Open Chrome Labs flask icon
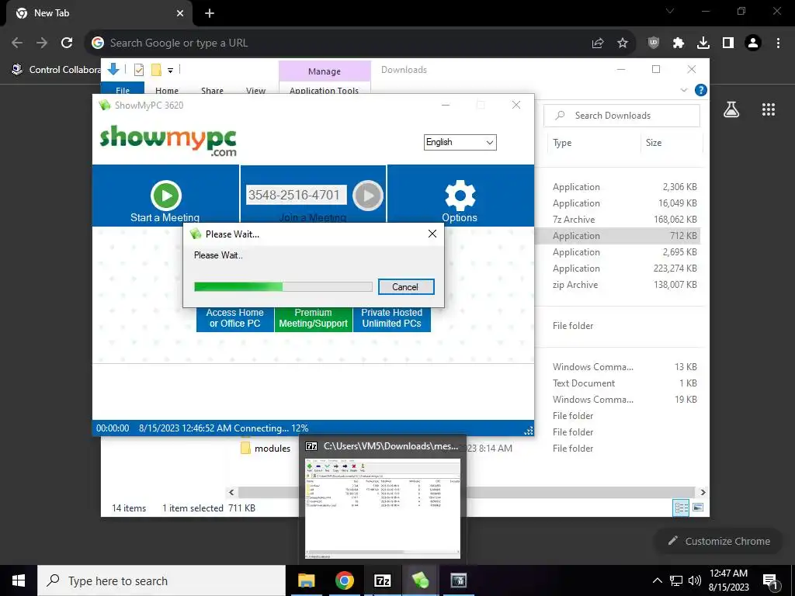 click(x=731, y=109)
